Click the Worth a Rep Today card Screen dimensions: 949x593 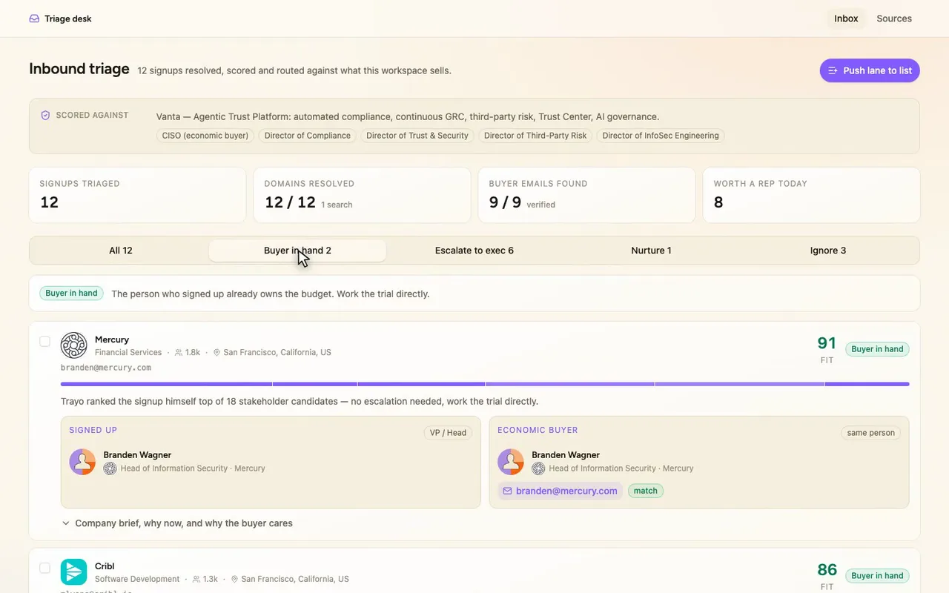point(811,195)
